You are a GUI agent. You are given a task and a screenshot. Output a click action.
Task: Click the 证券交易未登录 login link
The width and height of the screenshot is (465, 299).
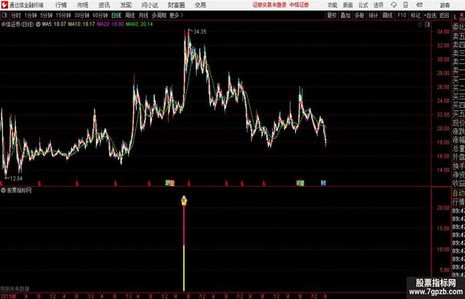(x=269, y=5)
